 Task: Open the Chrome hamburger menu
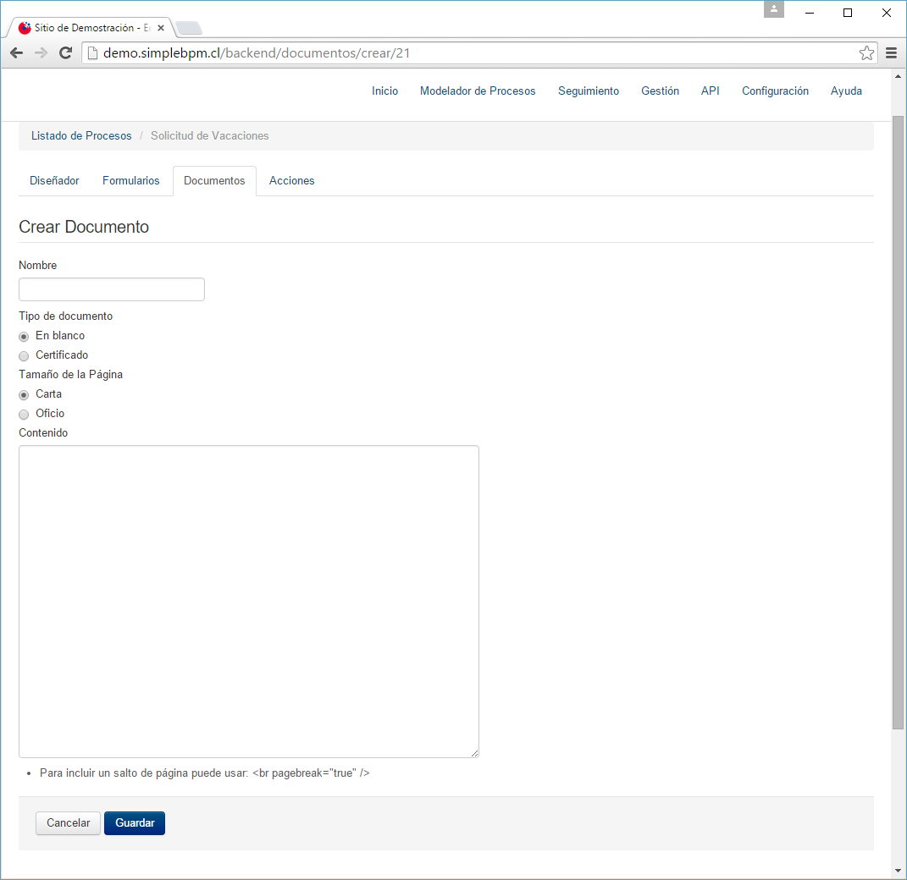[x=892, y=53]
